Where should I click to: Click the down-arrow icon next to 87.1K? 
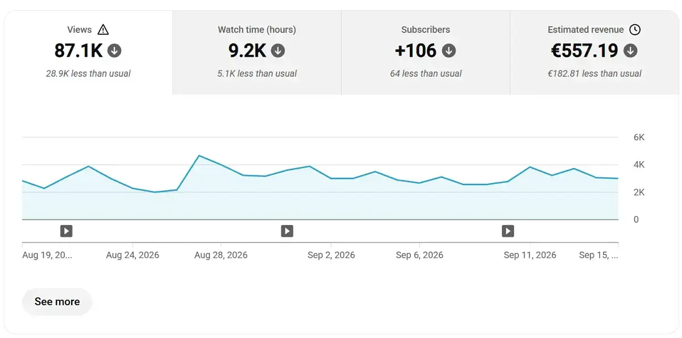coord(114,51)
